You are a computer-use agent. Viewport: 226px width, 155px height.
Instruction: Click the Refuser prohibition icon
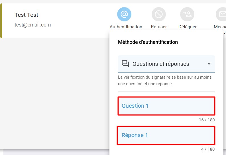pyautogui.click(x=159, y=14)
